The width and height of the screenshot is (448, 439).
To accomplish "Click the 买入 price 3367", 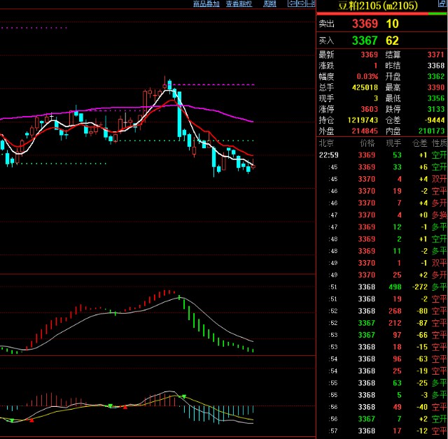I will coord(365,41).
